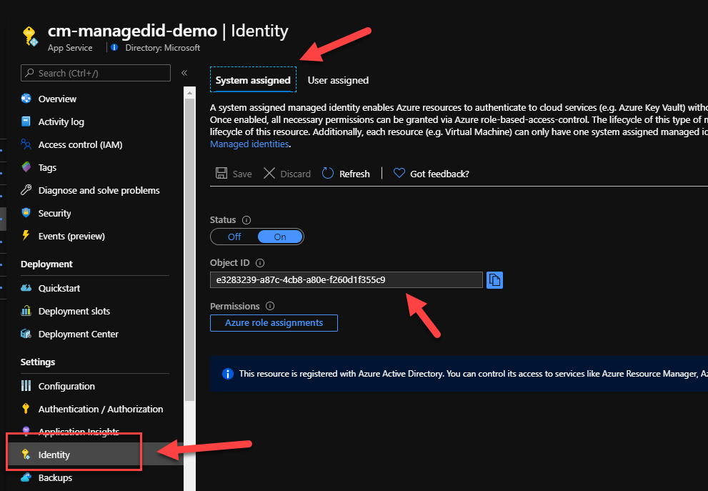The height and width of the screenshot is (491, 708).
Task: Click the Status info icon
Action: pyautogui.click(x=246, y=220)
